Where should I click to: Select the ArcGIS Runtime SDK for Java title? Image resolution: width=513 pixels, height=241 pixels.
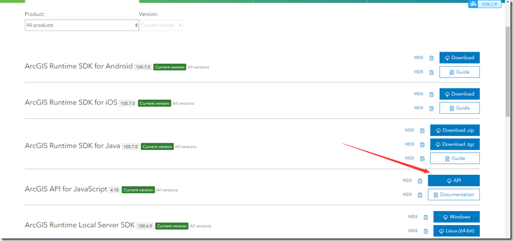coord(73,146)
